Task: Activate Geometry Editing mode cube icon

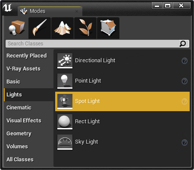Action: (x=108, y=28)
